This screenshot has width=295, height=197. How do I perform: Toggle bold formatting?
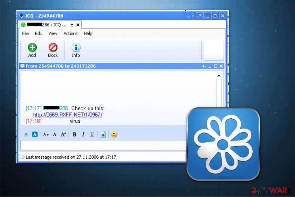click(x=75, y=134)
